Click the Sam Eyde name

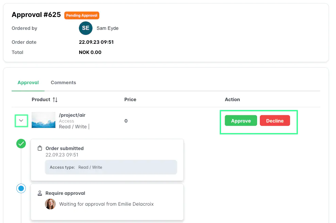coord(107,28)
